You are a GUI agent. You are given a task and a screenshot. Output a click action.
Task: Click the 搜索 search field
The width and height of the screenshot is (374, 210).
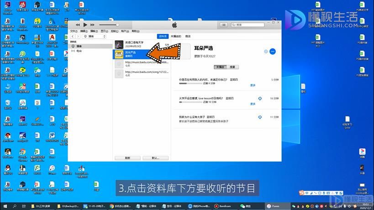point(248,25)
